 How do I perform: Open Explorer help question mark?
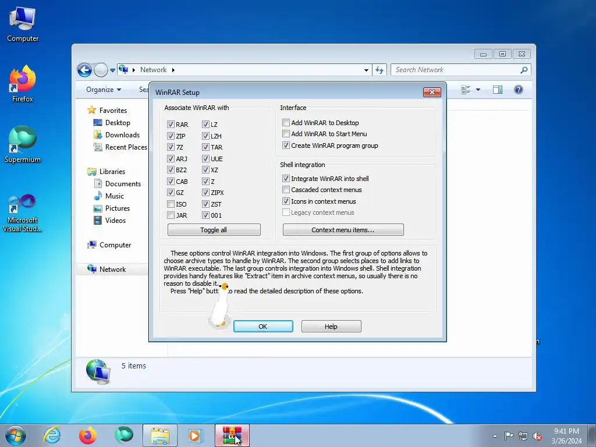tap(519, 90)
